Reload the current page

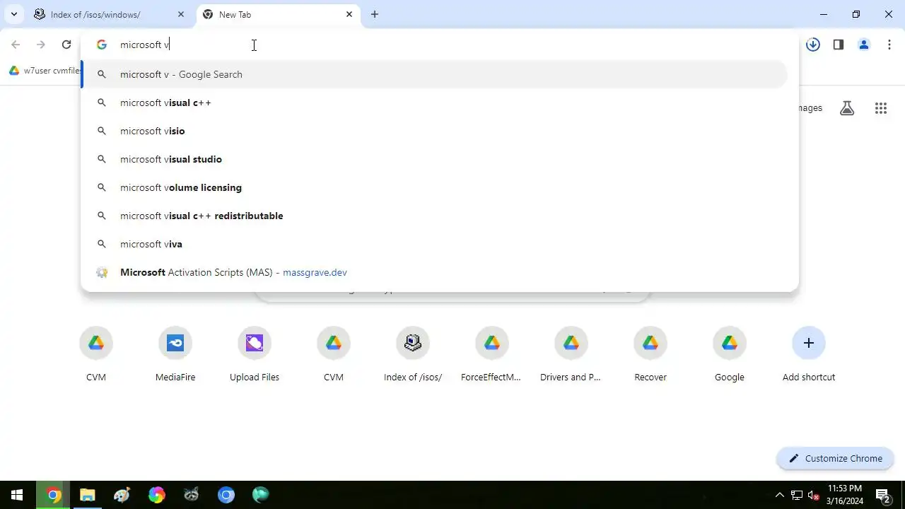[66, 45]
